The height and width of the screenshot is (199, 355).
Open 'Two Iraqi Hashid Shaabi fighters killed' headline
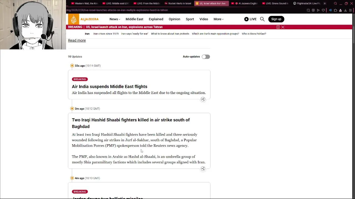tap(131, 123)
